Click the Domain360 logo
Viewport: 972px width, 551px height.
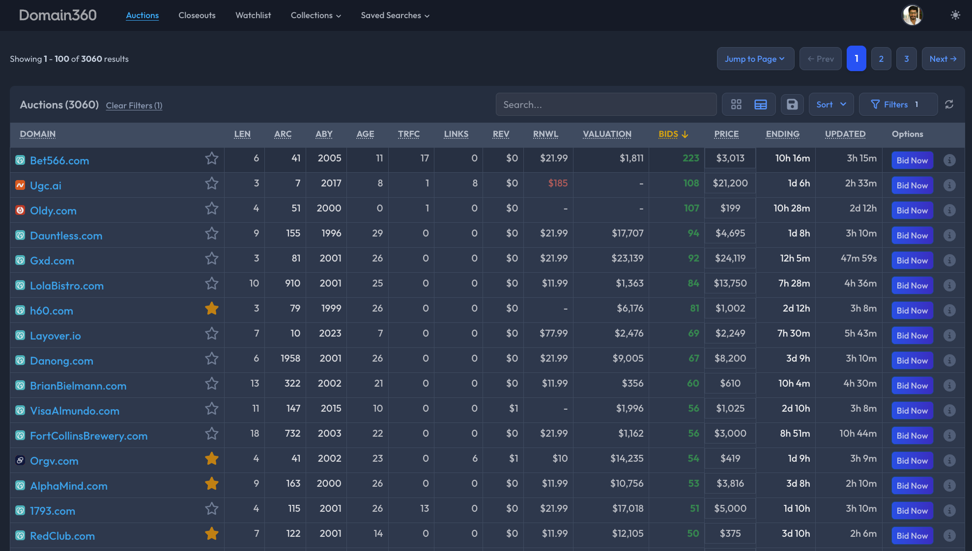coord(58,15)
